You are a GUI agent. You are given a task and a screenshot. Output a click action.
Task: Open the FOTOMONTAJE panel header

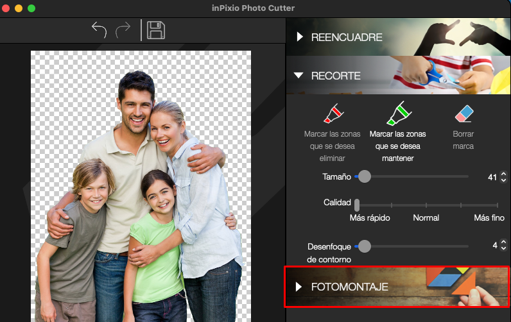pyautogui.click(x=397, y=287)
